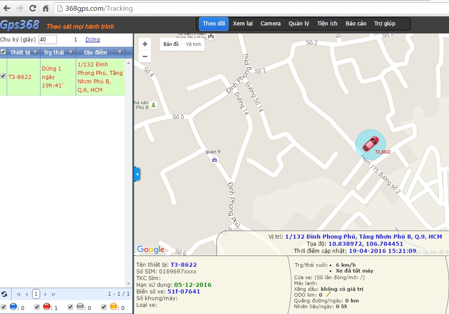Toggle the select-all checkbox in table header
This screenshot has width=449, height=314.
click(x=3, y=52)
